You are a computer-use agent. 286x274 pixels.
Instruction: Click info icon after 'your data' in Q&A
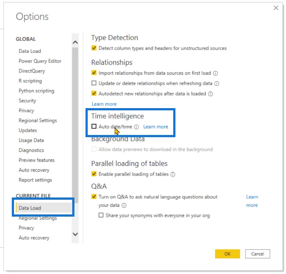click(x=124, y=205)
